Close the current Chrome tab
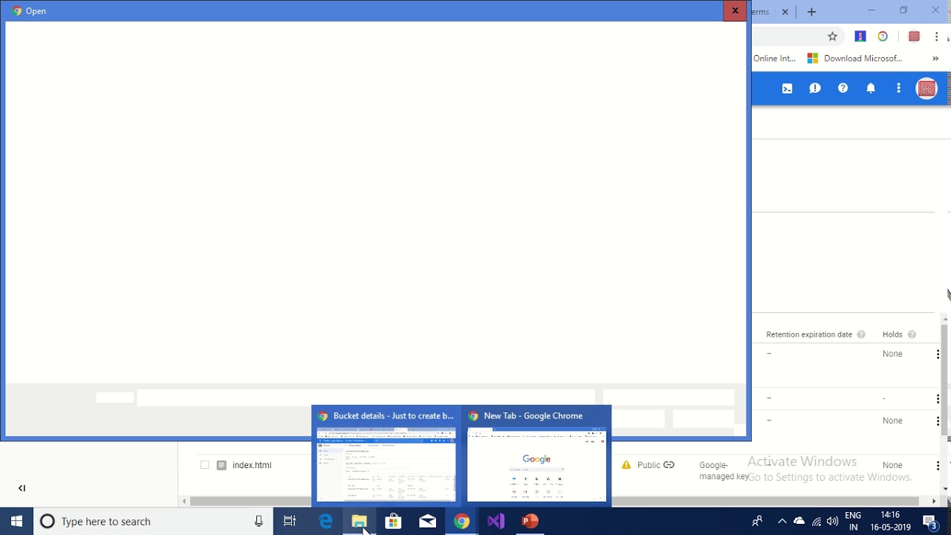Screen dimensions: 951x535 click(x=785, y=12)
